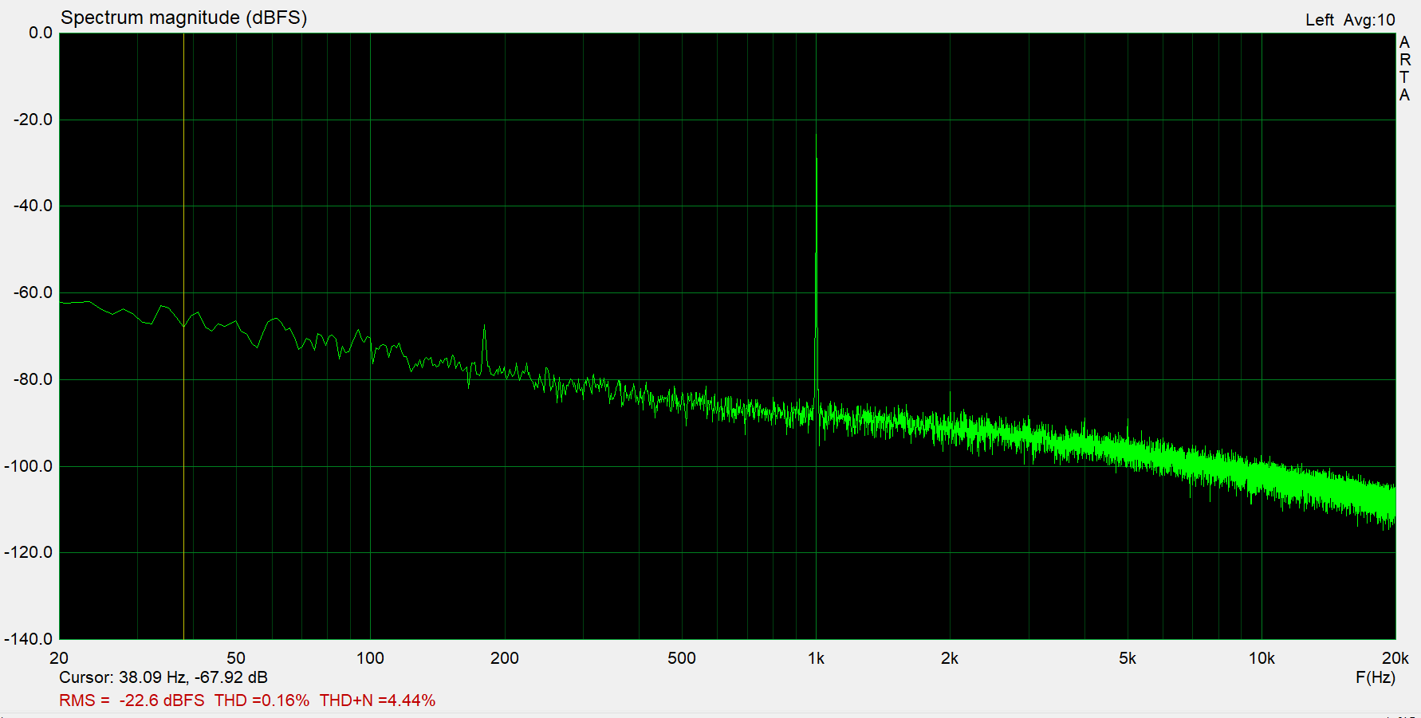The height and width of the screenshot is (718, 1421).
Task: Click the '500' frequency axis label
Action: [x=682, y=658]
